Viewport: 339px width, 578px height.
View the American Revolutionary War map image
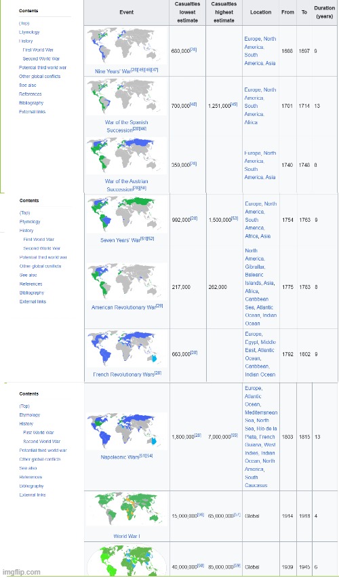pos(126,282)
